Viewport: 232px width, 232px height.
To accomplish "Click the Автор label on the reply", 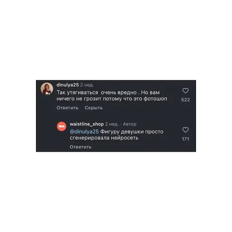I will click(130, 124).
